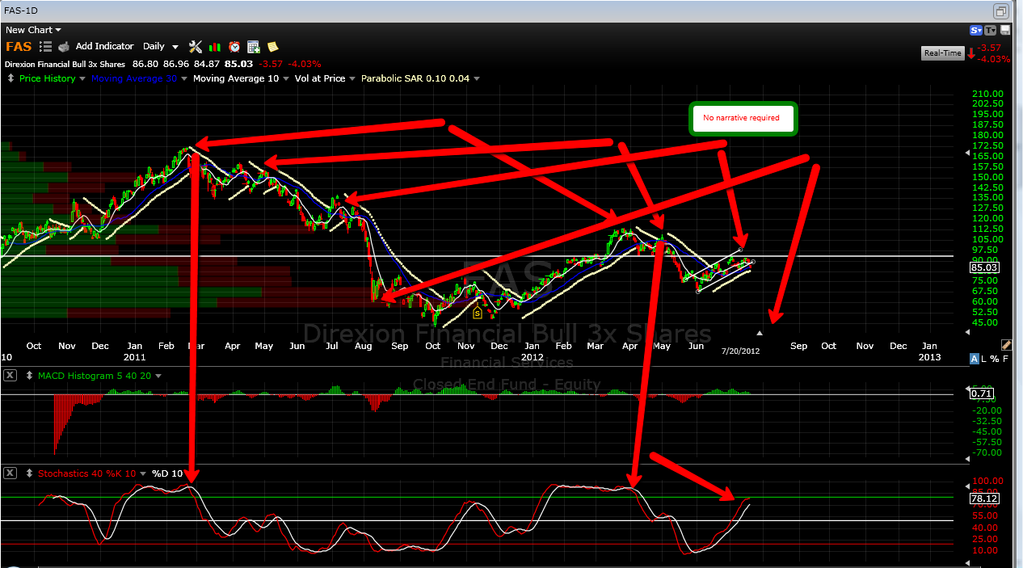Viewport: 1023px width, 568px height.
Task: Click the Moving Average 30 label
Action: pyautogui.click(x=135, y=78)
